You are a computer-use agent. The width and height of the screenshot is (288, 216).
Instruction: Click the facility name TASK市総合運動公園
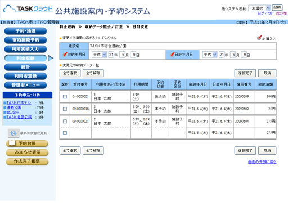[108, 46]
